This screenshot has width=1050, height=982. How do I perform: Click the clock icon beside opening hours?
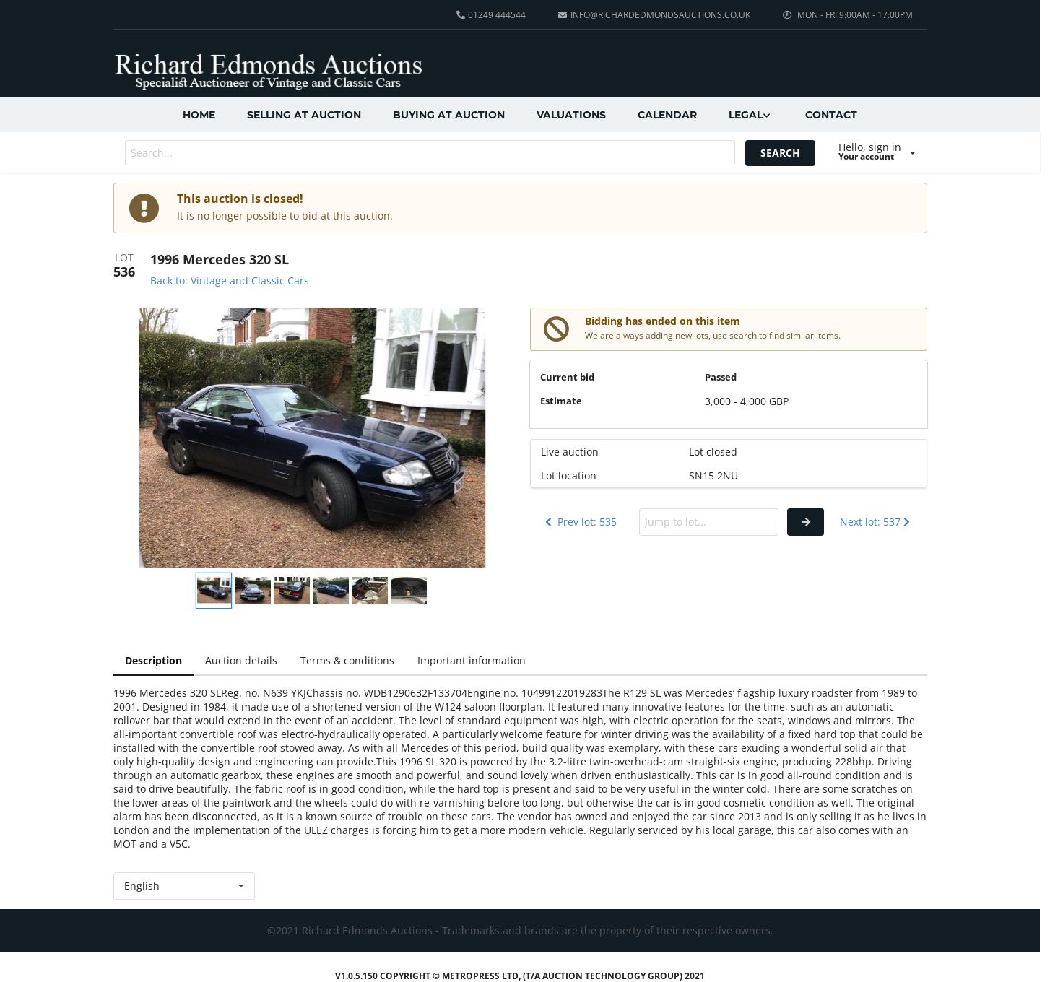[787, 14]
